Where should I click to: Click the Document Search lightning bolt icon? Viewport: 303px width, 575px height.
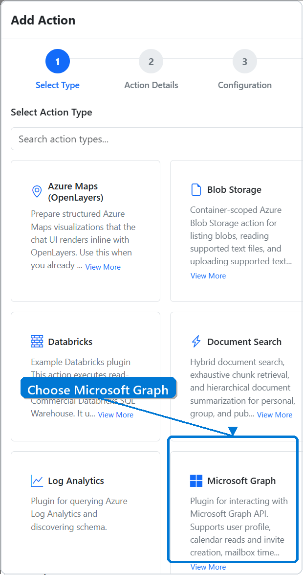pyautogui.click(x=196, y=342)
